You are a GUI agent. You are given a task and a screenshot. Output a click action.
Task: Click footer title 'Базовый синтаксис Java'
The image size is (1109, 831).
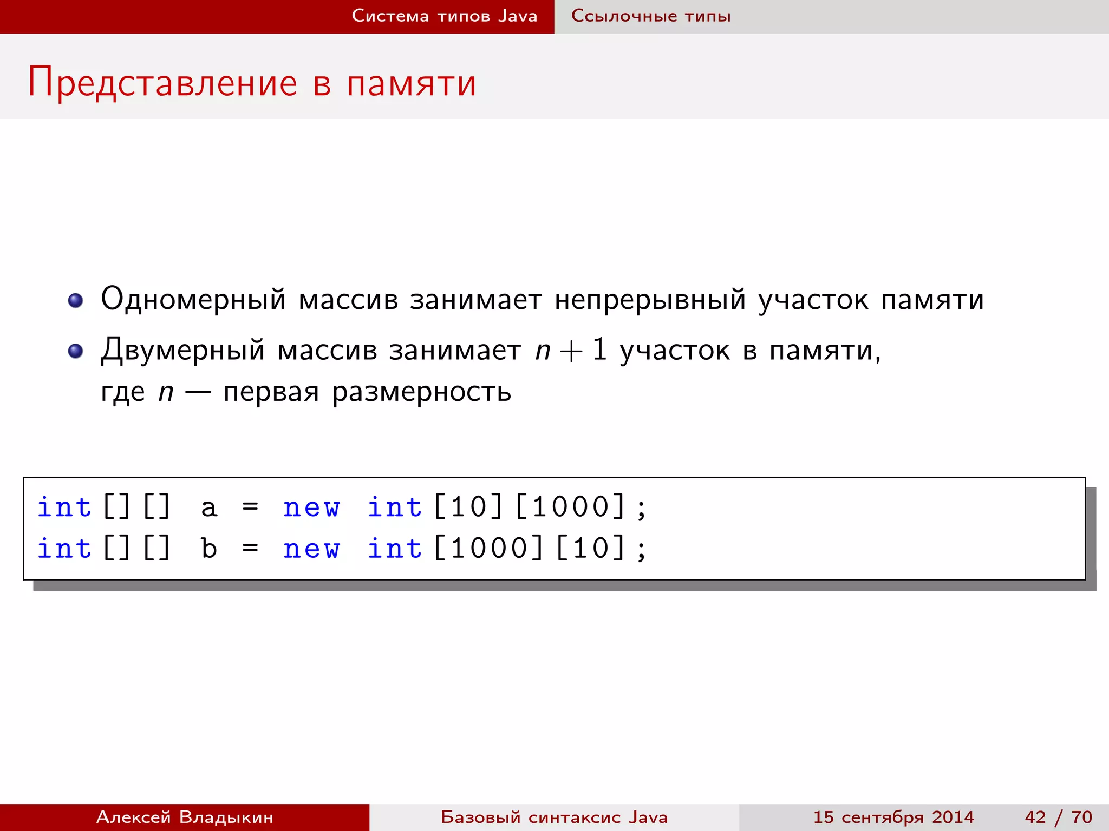click(x=554, y=817)
